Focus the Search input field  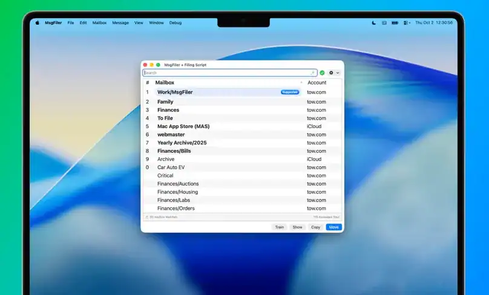click(x=230, y=73)
